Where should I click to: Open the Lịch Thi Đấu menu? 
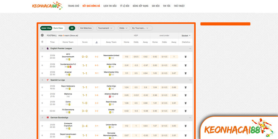click(x=110, y=6)
